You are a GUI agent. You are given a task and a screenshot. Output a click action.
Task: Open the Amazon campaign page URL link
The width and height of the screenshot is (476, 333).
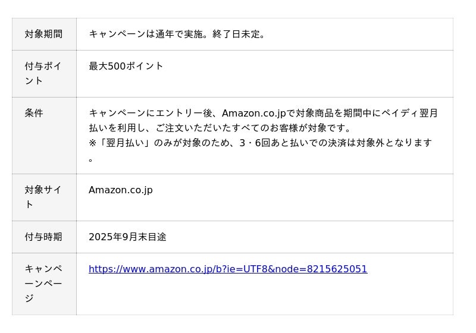tap(228, 269)
